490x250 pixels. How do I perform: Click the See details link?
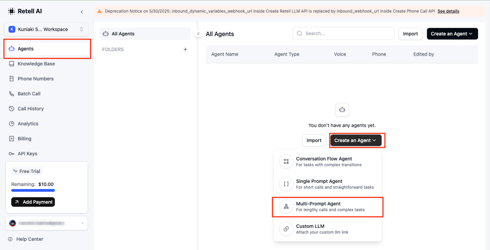448,11
